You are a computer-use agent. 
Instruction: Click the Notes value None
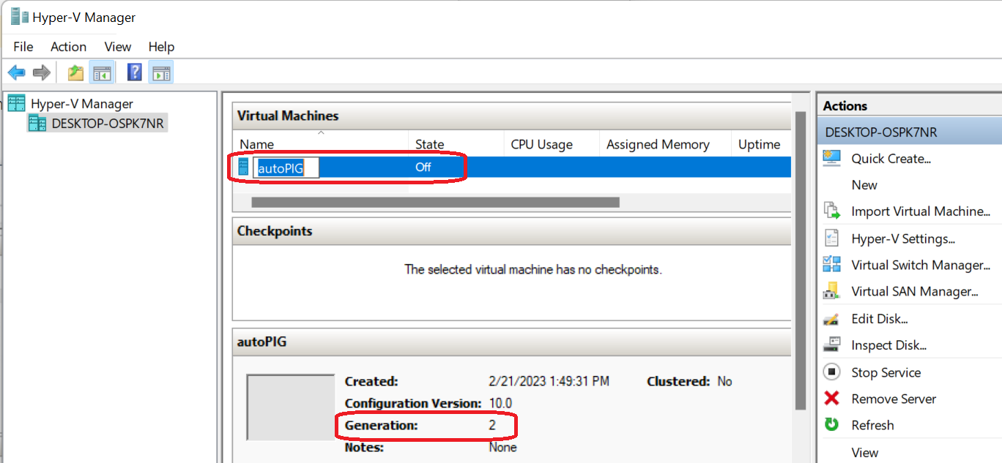[502, 447]
